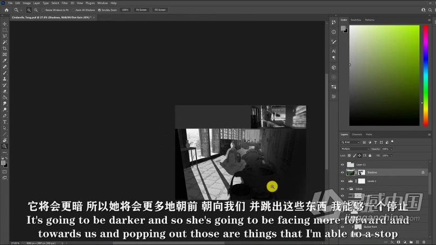Image resolution: width=436 pixels, height=245 pixels.
Task: Select the Type tool
Action: [x=5, y=122]
